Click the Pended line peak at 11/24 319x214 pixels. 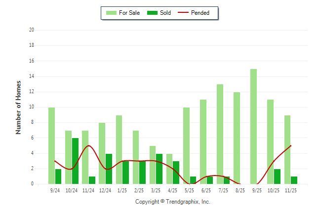point(88,145)
